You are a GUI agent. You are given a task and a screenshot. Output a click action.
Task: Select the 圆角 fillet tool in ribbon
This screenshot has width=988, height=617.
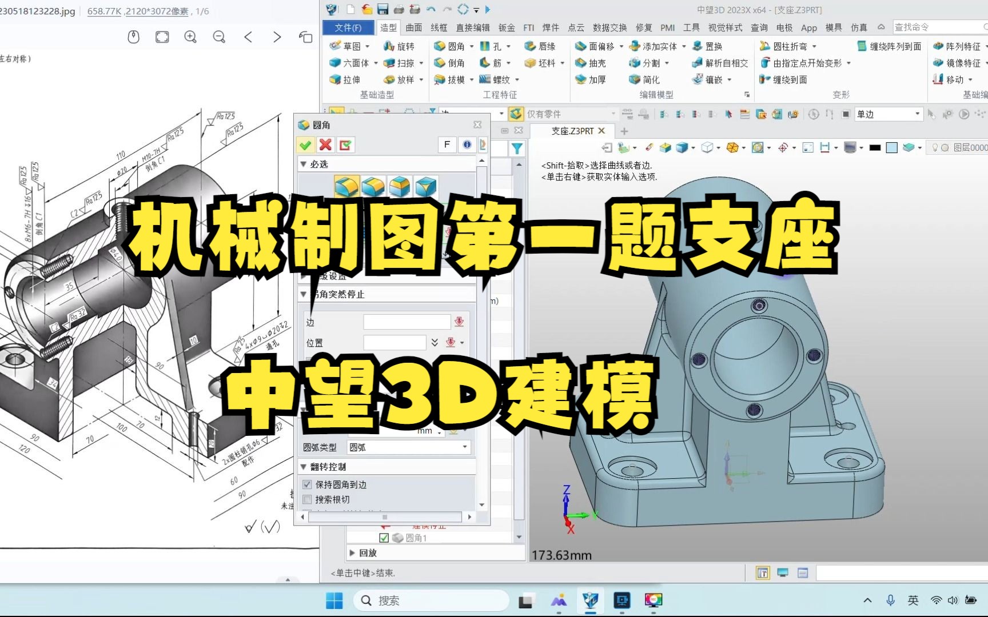pyautogui.click(x=449, y=46)
